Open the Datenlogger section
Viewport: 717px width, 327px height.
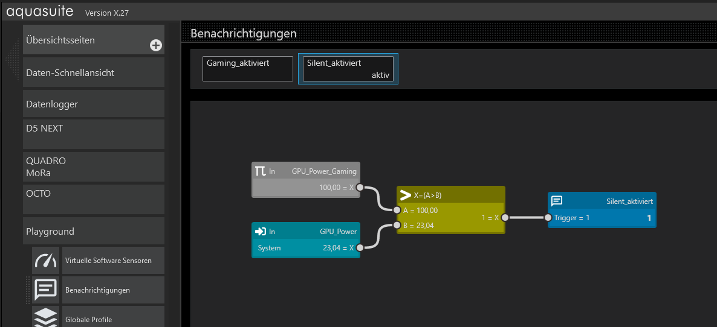point(94,104)
